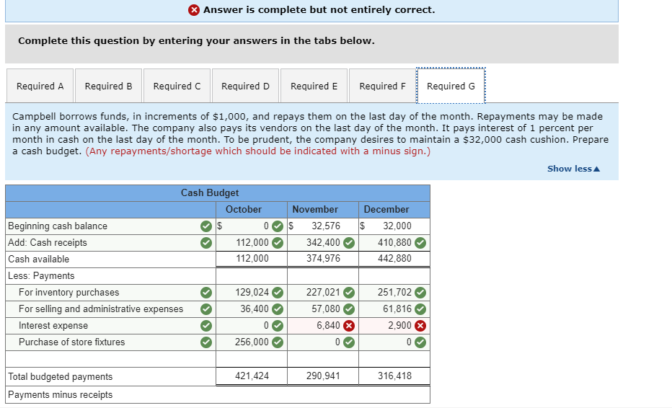Image resolution: width=672 pixels, height=408 pixels.
Task: Click green check after 'Beginning cash balance' label
Action: coord(206,226)
